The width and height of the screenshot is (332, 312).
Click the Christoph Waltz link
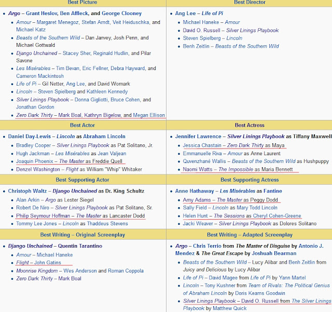coord(27,191)
